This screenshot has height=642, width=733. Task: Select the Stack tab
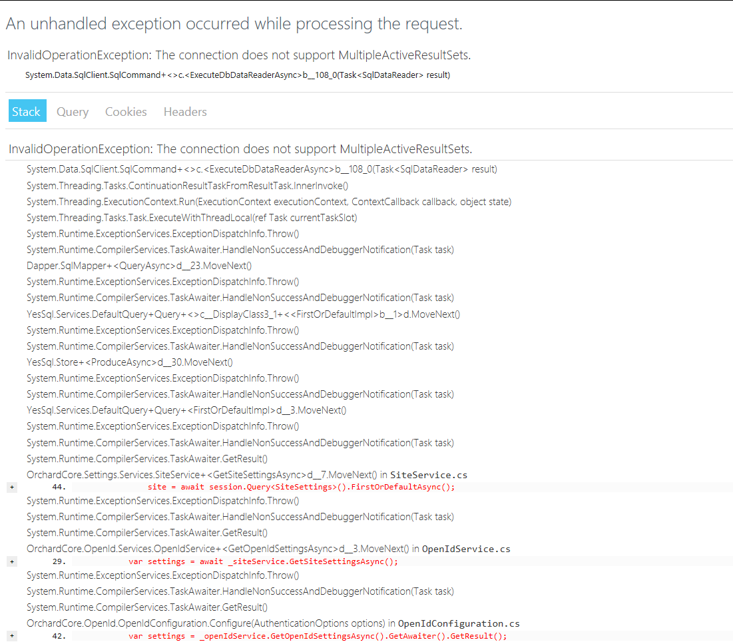pos(27,111)
